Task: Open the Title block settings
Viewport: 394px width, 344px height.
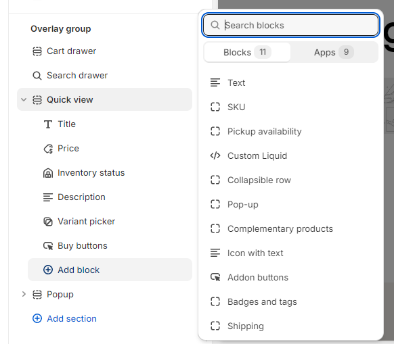Action: click(x=110, y=124)
